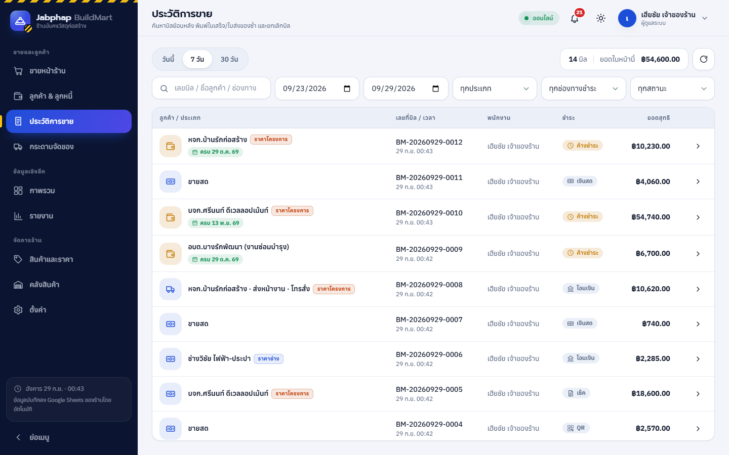The height and width of the screenshot is (455, 729).
Task: Toggle the light/dark theme sun icon
Action: click(601, 19)
